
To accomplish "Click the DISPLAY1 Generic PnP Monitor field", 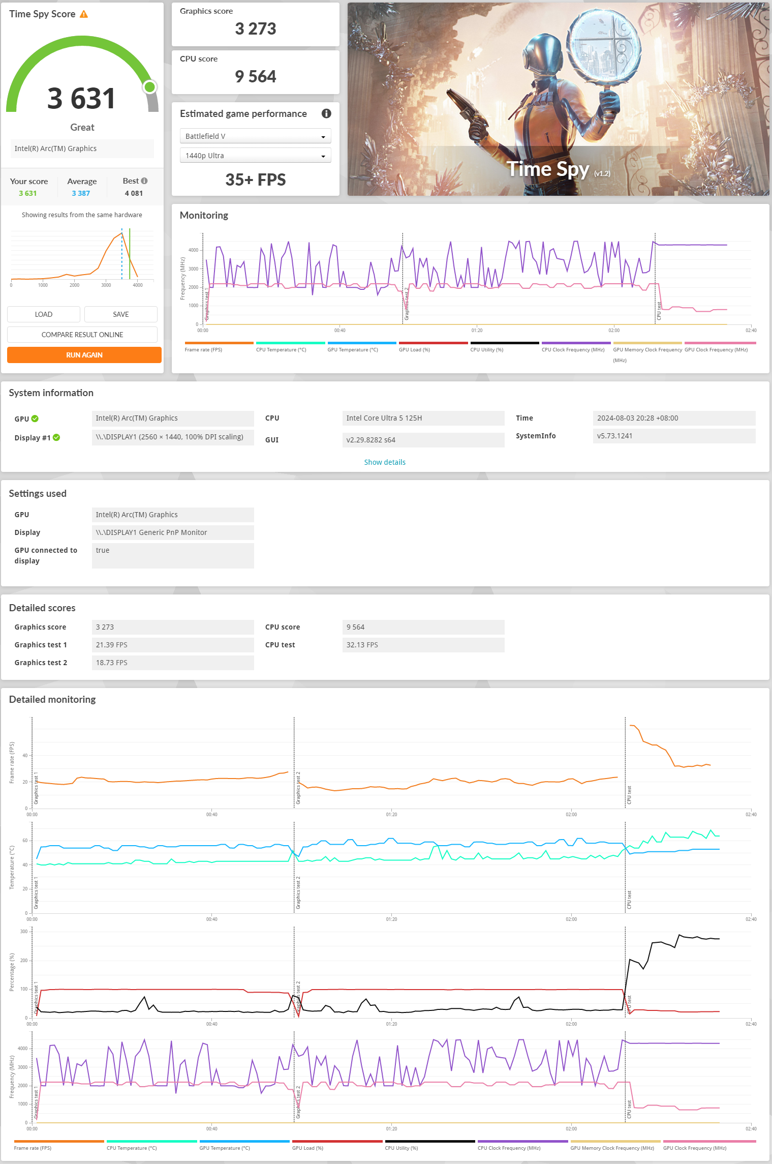I will pyautogui.click(x=173, y=533).
